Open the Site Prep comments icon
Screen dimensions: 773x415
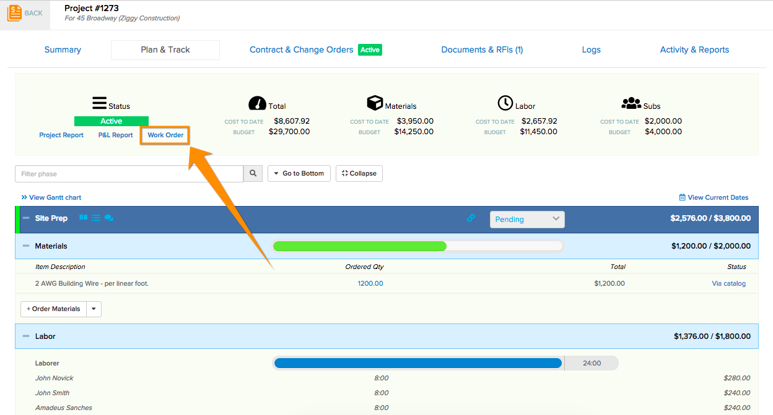(108, 218)
